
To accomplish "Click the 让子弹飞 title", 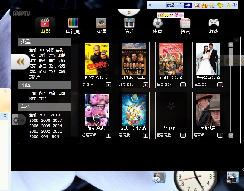I will click(x=171, y=128).
